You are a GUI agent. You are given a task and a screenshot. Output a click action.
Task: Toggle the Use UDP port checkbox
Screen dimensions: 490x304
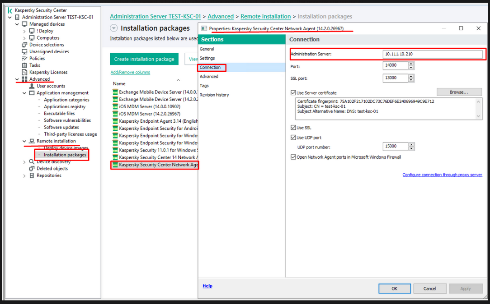tap(293, 138)
